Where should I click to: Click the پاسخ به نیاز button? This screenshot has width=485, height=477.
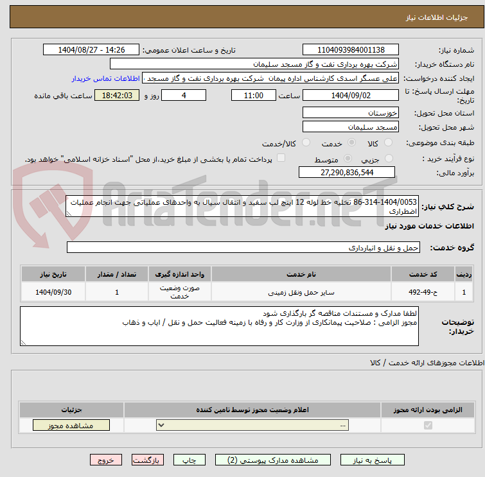373,460
